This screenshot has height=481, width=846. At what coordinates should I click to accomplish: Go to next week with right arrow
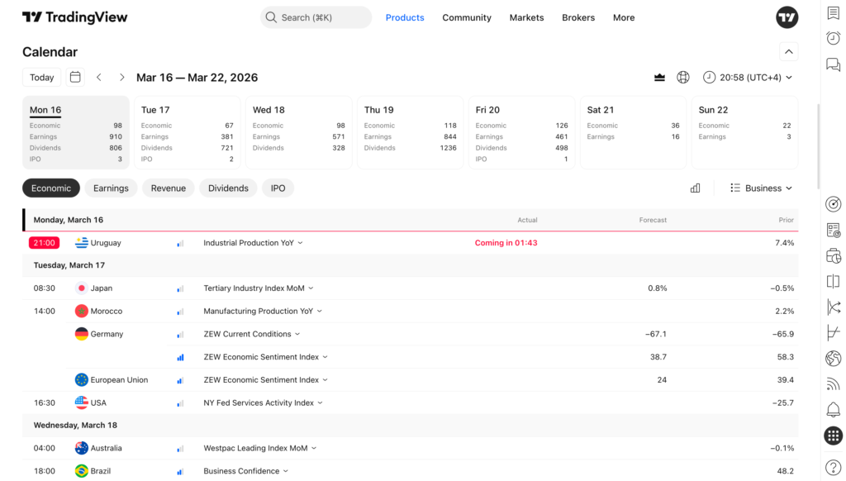(121, 77)
